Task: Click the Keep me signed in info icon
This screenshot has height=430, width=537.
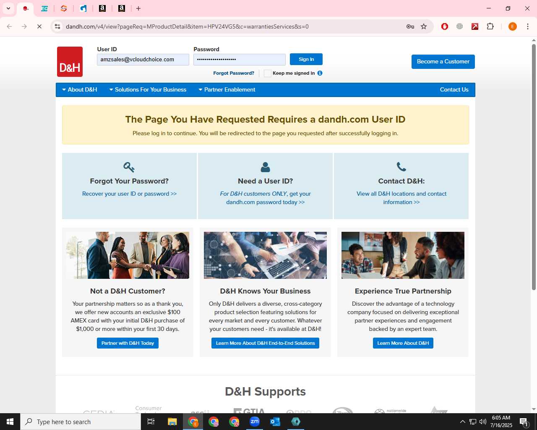Action: 320,73
